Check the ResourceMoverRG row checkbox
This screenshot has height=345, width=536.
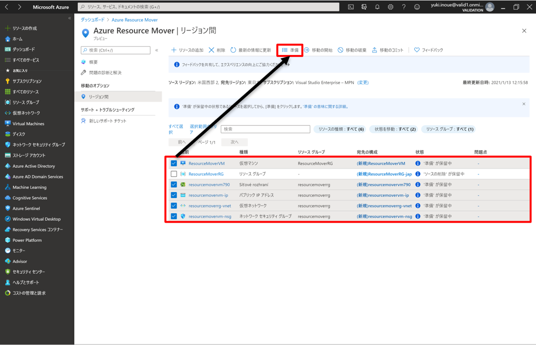click(x=174, y=174)
